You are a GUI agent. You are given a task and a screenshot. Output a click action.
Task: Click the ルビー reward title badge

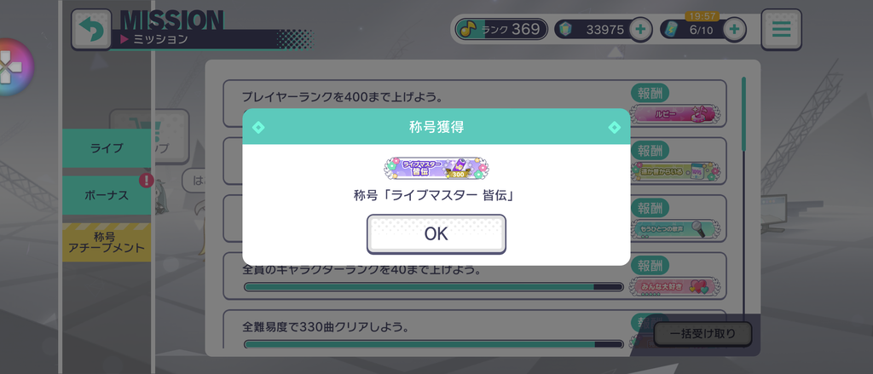tap(675, 114)
